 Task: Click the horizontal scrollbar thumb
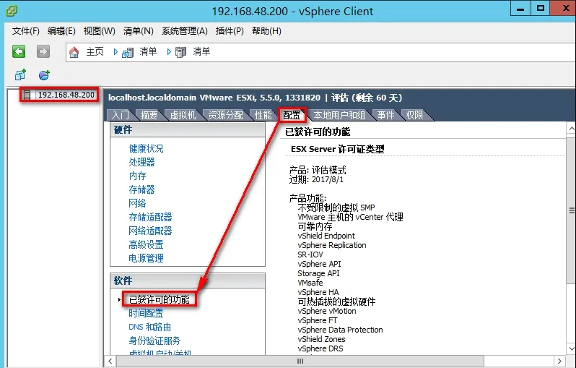(x=300, y=361)
